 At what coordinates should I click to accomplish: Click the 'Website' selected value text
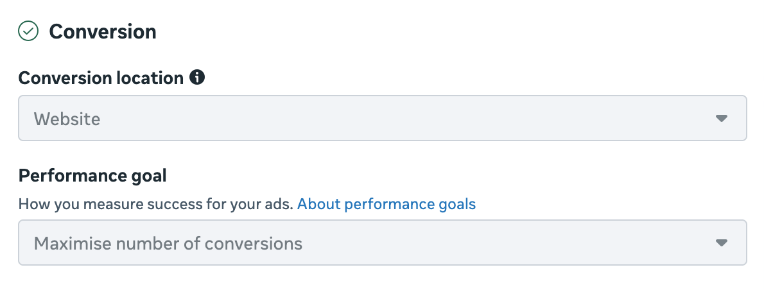[67, 119]
